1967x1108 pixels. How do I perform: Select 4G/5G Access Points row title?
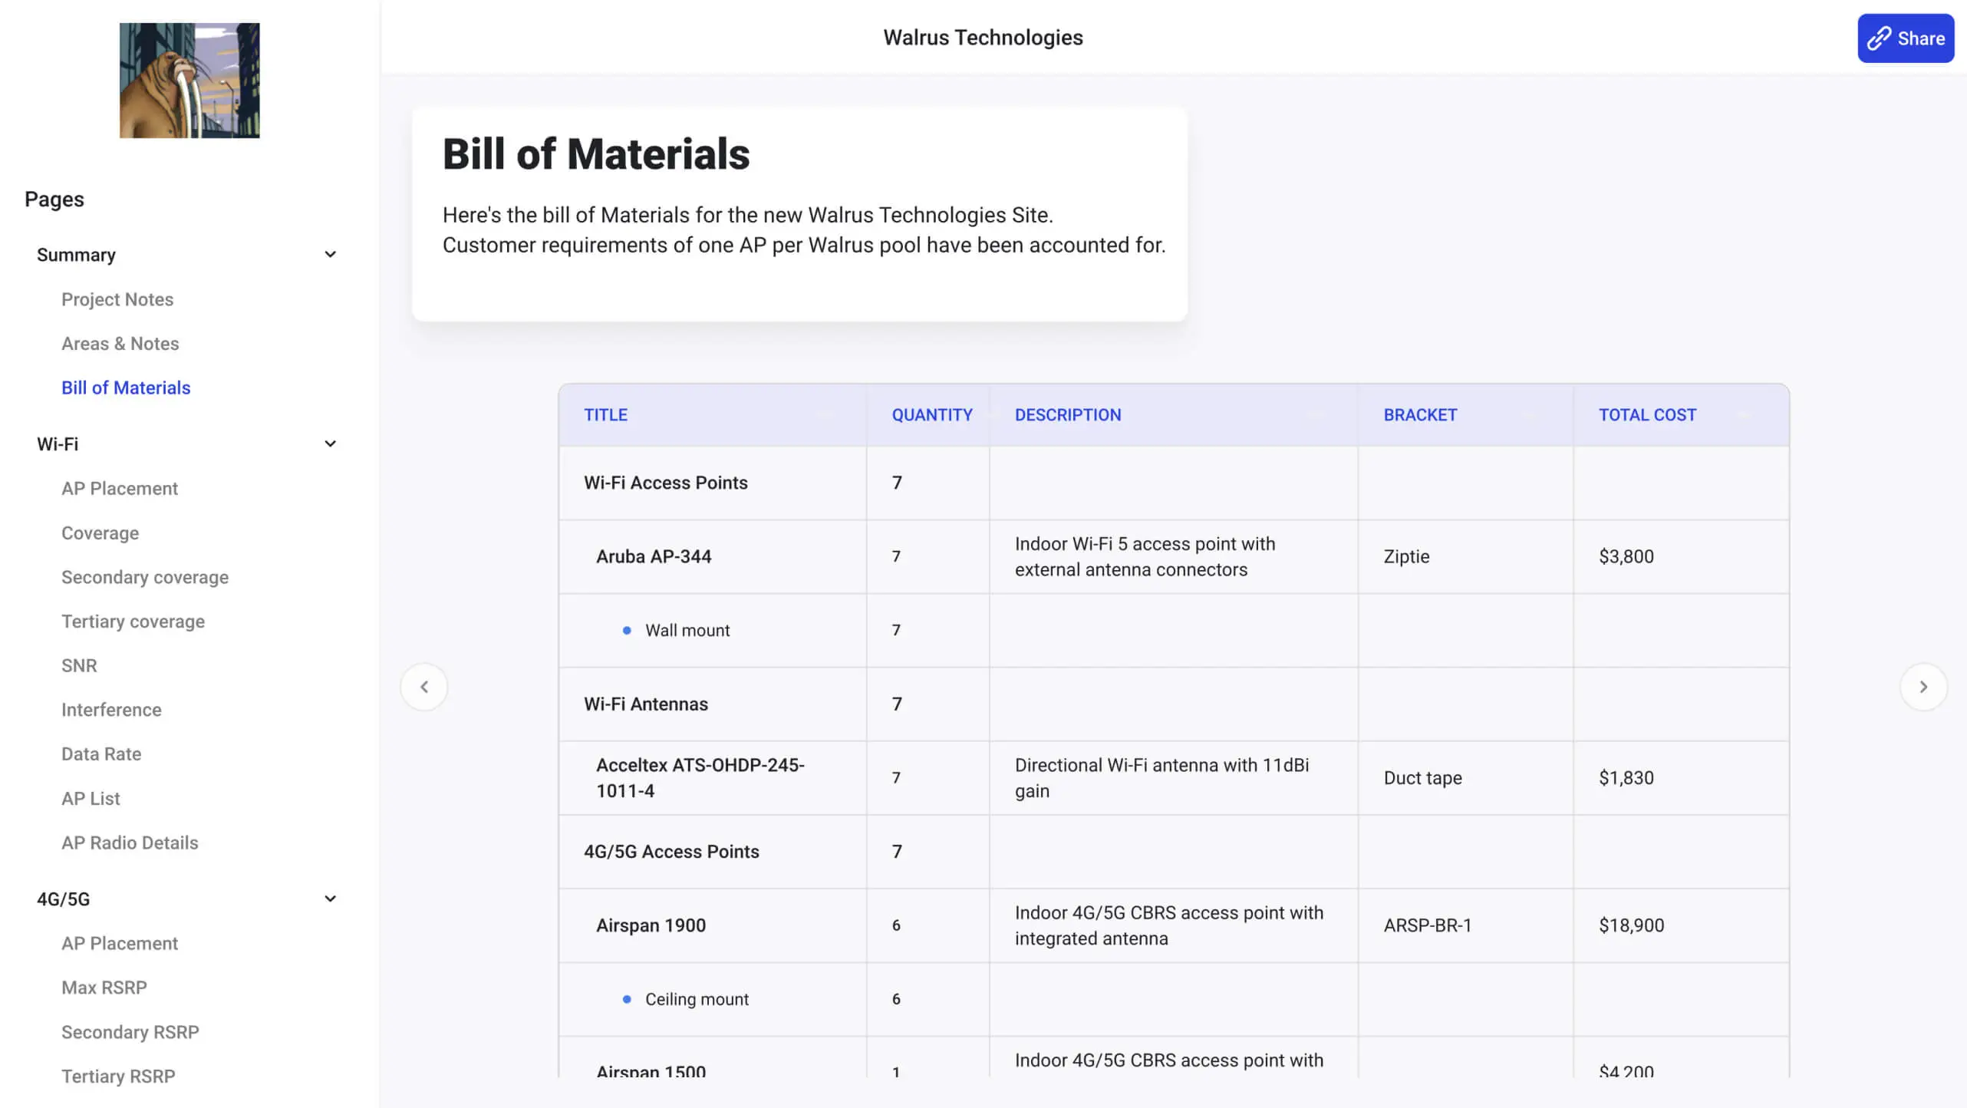tap(671, 852)
